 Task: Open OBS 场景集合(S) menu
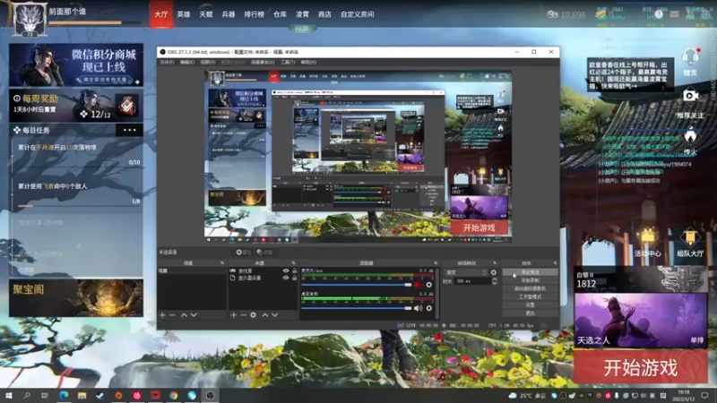click(263, 62)
